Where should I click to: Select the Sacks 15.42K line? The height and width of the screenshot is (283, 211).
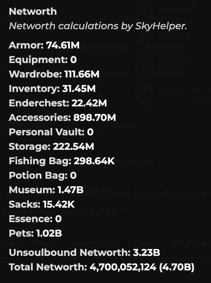42,204
